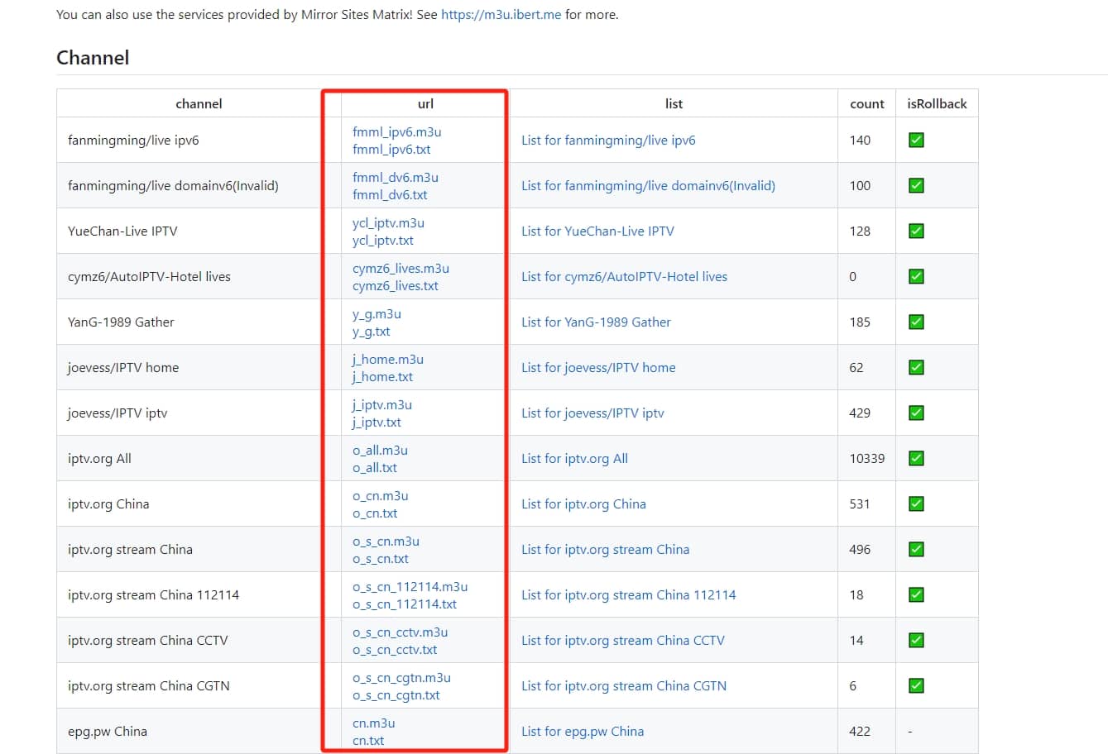
Task: Click the isRollback column header
Action: (937, 103)
